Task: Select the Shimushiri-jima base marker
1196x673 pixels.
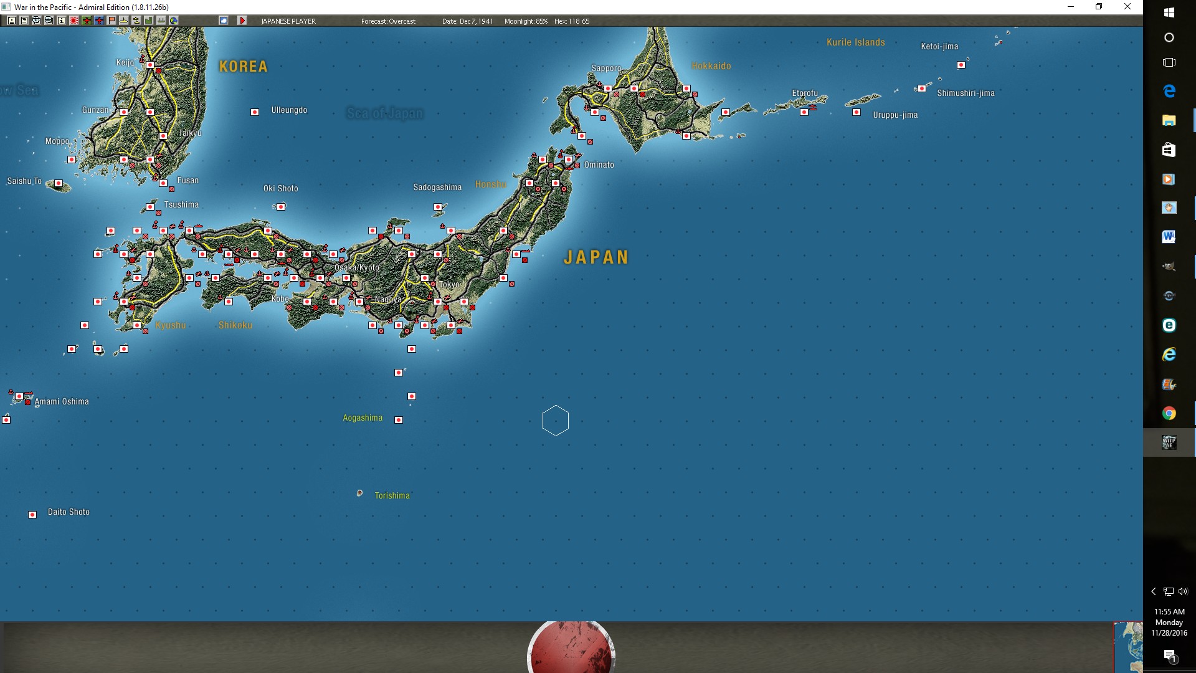Action: pos(922,88)
